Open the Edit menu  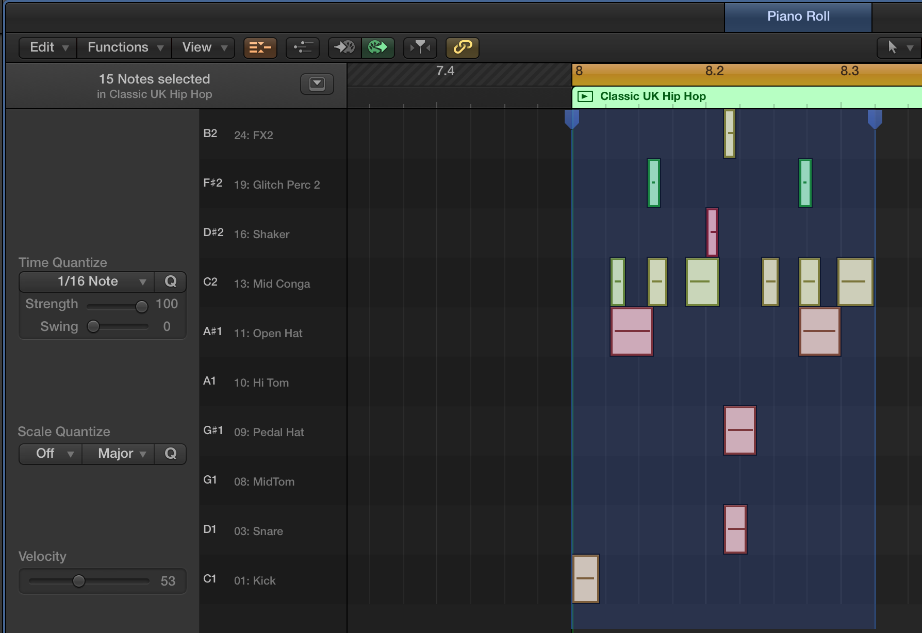48,47
